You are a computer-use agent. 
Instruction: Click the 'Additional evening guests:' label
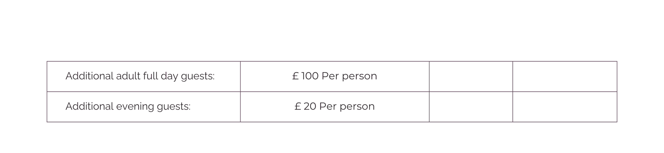point(128,107)
